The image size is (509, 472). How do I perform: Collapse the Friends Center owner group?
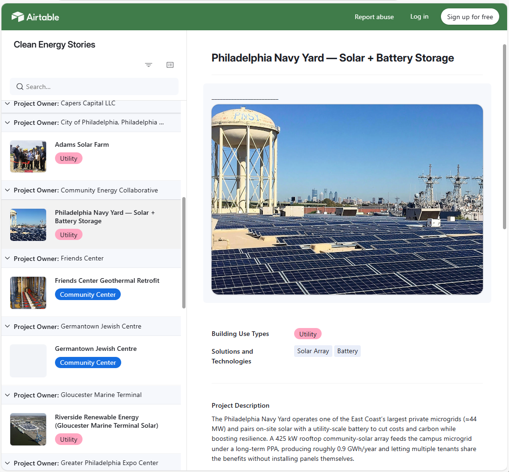(x=7, y=259)
